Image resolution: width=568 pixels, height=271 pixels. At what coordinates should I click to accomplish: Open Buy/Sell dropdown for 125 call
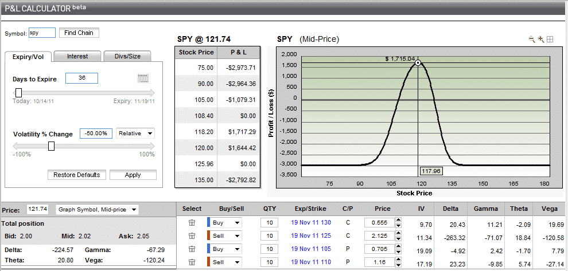click(x=226, y=236)
